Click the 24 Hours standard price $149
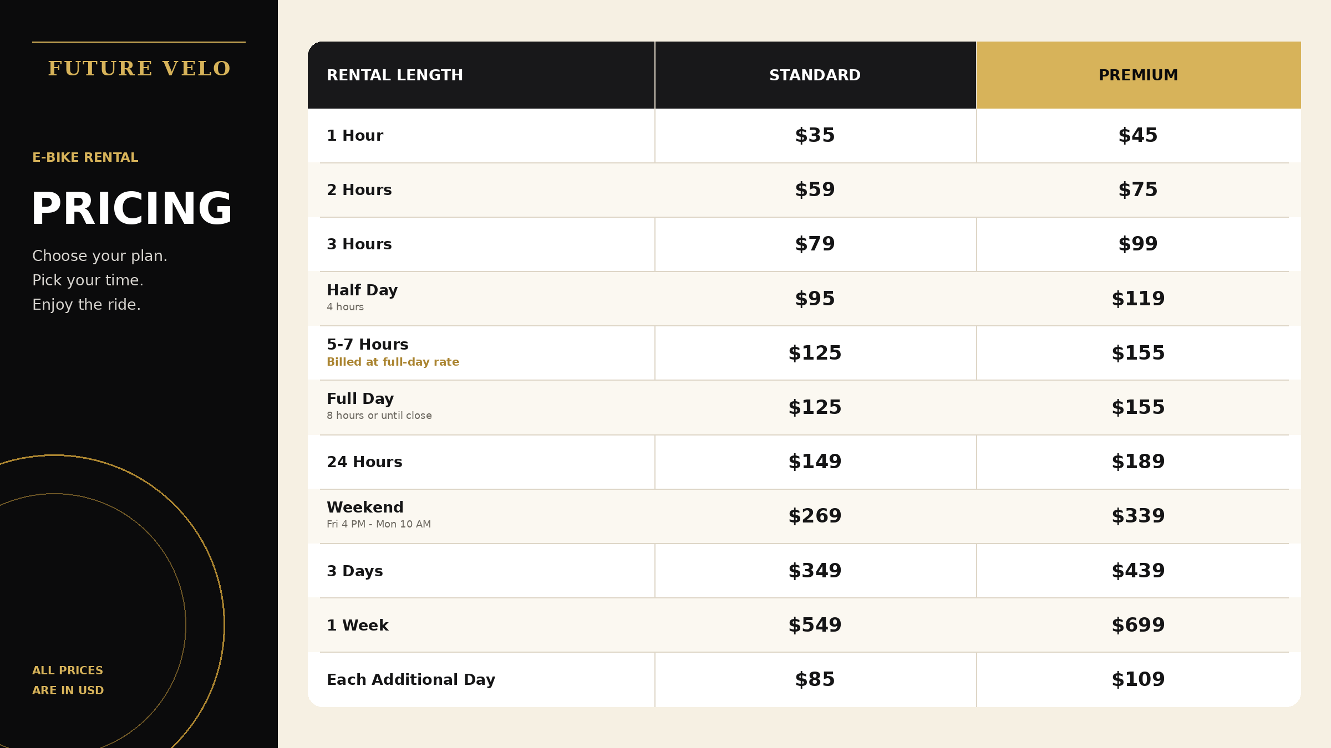 [815, 462]
